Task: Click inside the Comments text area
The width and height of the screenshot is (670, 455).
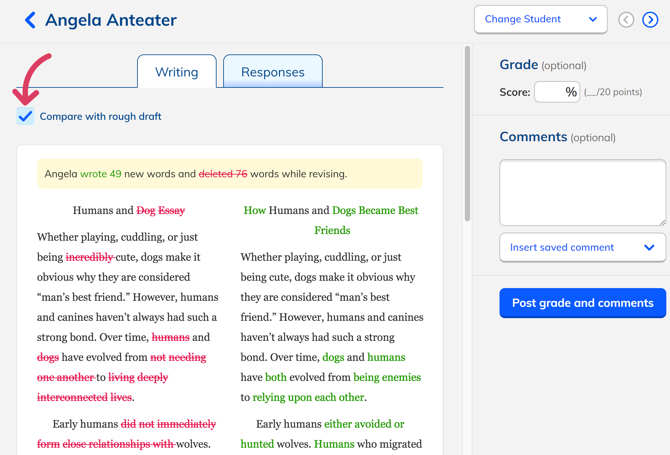Action: 583,193
